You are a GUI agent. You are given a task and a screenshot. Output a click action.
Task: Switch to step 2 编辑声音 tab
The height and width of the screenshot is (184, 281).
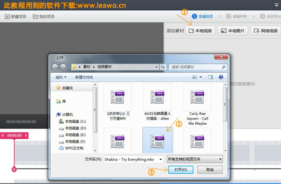click(x=237, y=16)
